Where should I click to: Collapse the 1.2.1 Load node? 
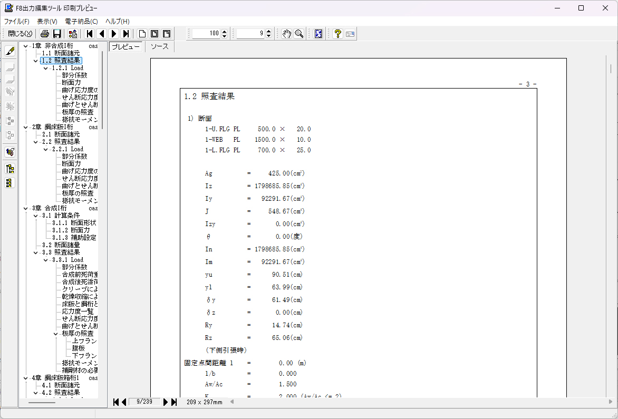tap(46, 68)
